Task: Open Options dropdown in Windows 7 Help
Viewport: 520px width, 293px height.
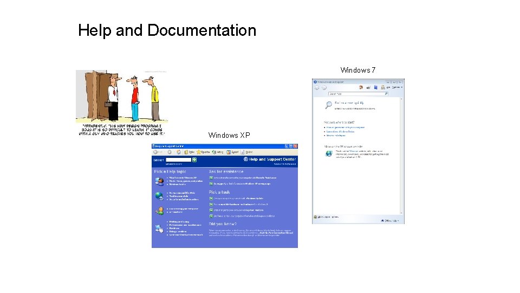Action: pos(397,87)
